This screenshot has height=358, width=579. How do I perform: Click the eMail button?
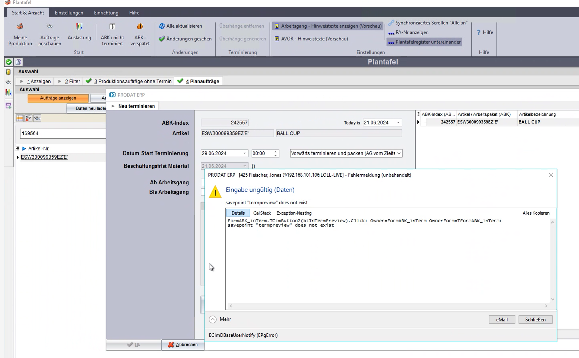coord(502,319)
